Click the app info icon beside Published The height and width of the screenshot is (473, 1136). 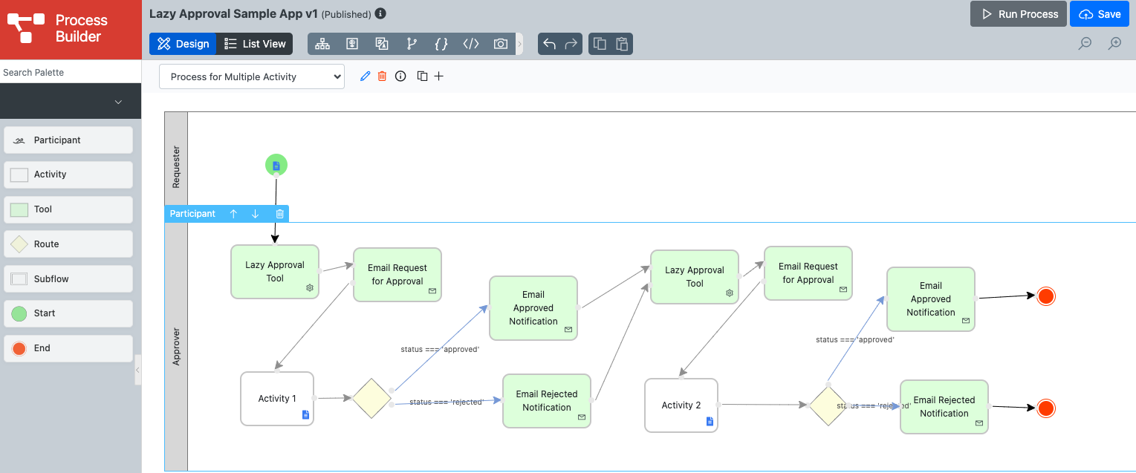pos(380,14)
